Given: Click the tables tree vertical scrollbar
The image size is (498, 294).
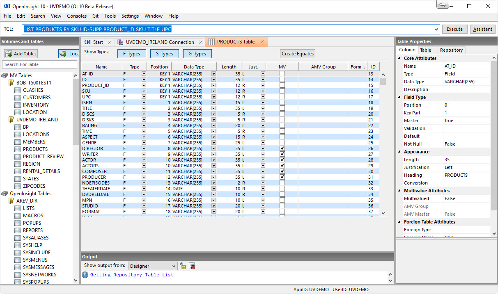Looking at the screenshot, I should (x=76, y=178).
